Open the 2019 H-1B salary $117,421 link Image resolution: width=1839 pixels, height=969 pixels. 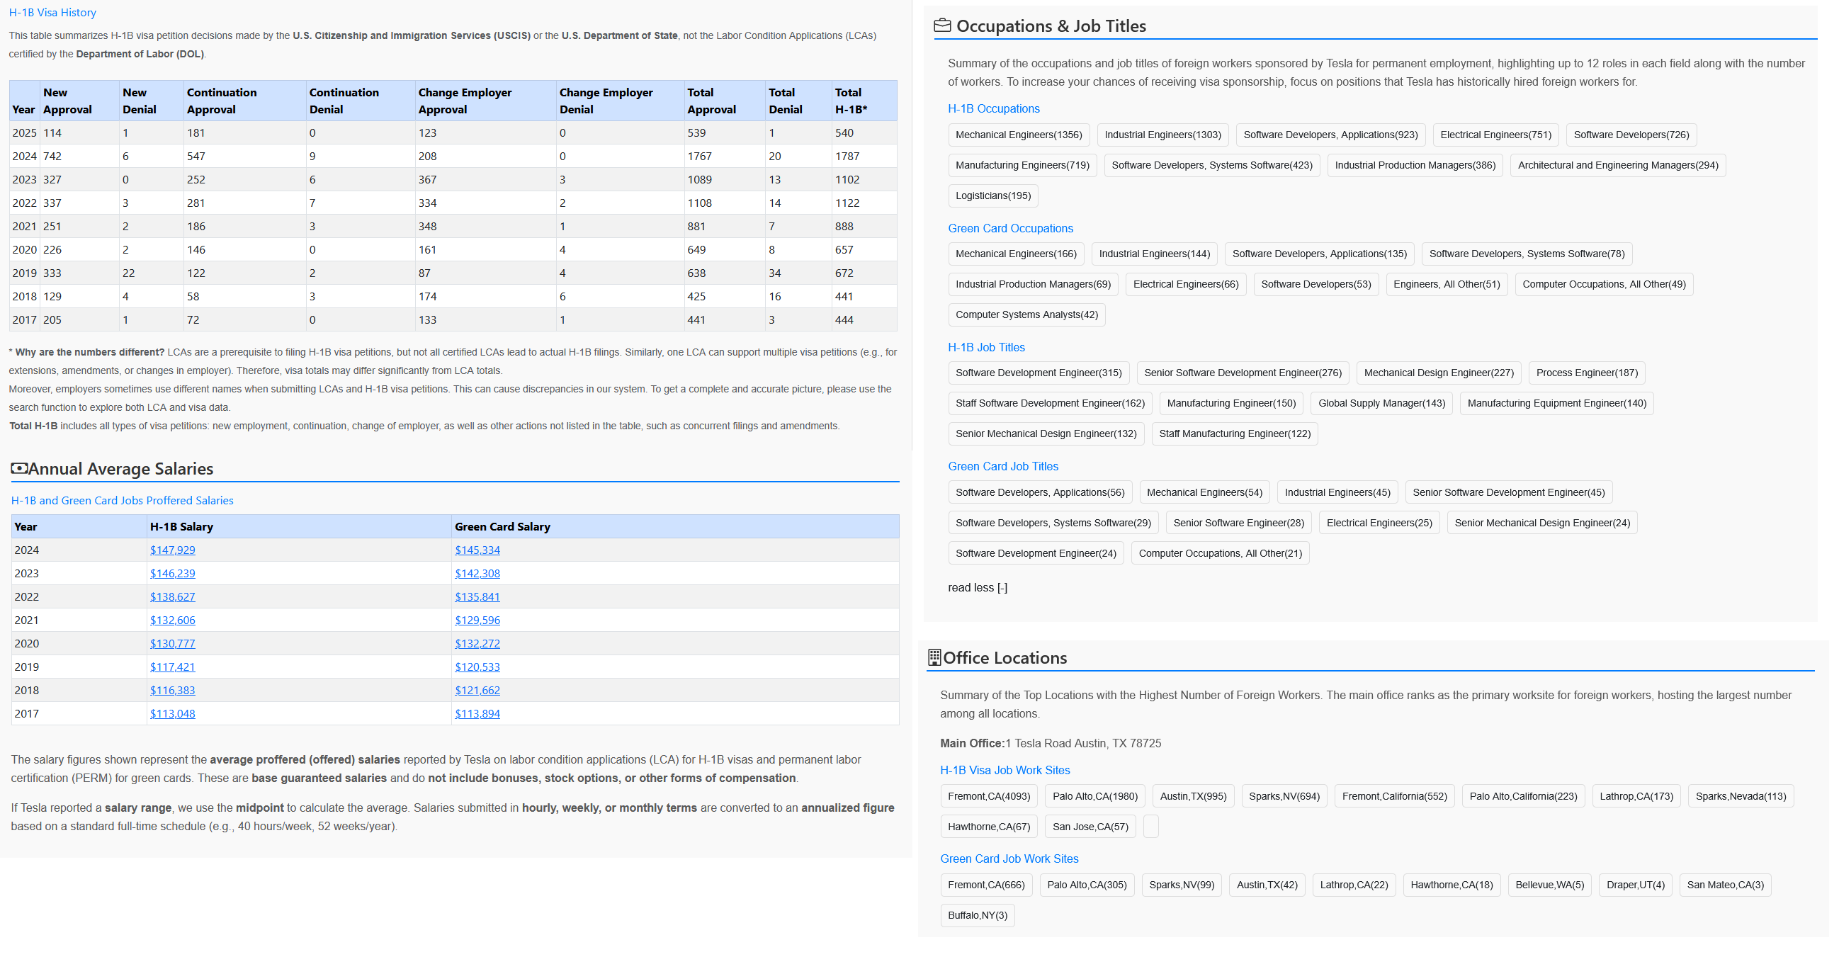172,667
